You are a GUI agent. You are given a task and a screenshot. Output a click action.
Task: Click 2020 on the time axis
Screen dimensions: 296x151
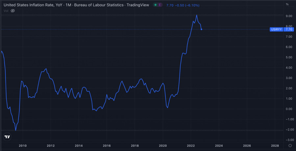pyautogui.click(x=163, y=146)
